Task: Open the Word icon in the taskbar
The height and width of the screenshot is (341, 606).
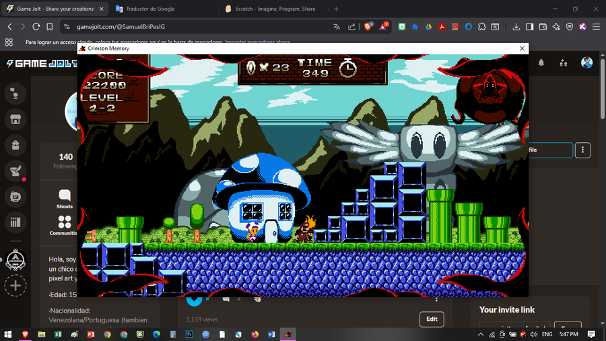Action: pos(271,334)
